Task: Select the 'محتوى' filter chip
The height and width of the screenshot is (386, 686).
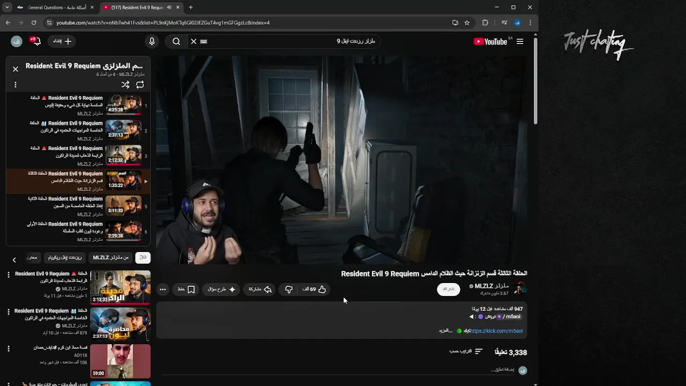Action: click(x=32, y=258)
